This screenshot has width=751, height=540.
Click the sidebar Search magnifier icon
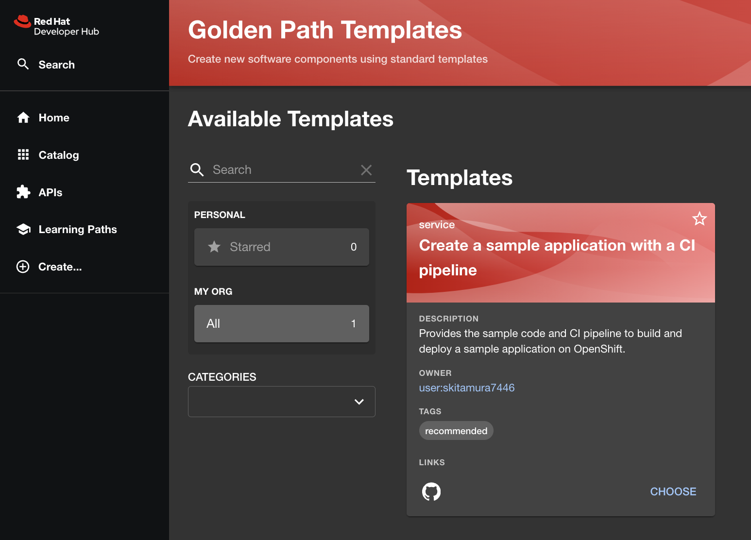click(x=23, y=64)
